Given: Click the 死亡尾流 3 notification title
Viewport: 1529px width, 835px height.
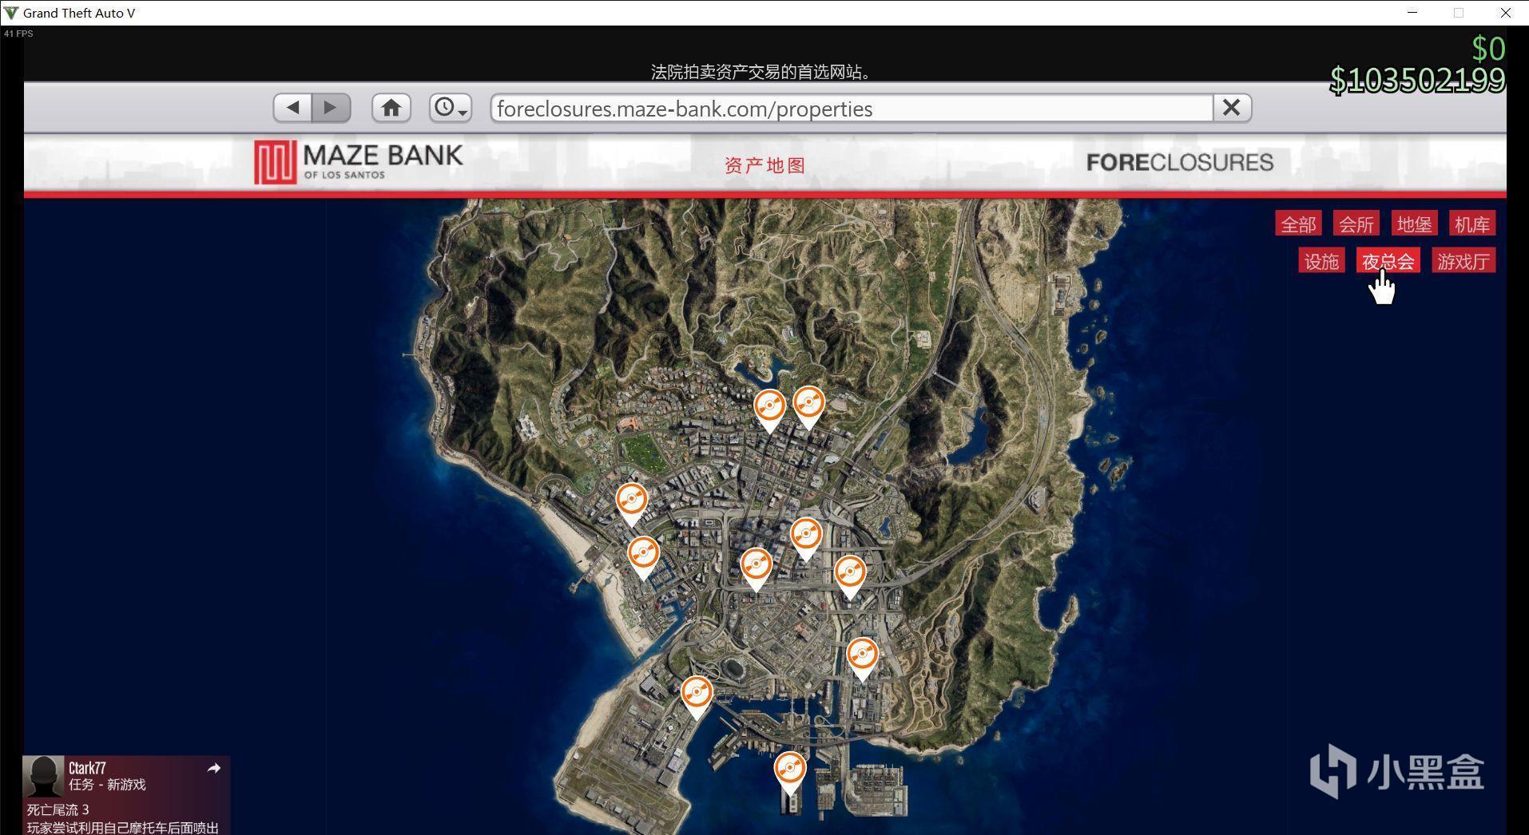Looking at the screenshot, I should tap(58, 809).
